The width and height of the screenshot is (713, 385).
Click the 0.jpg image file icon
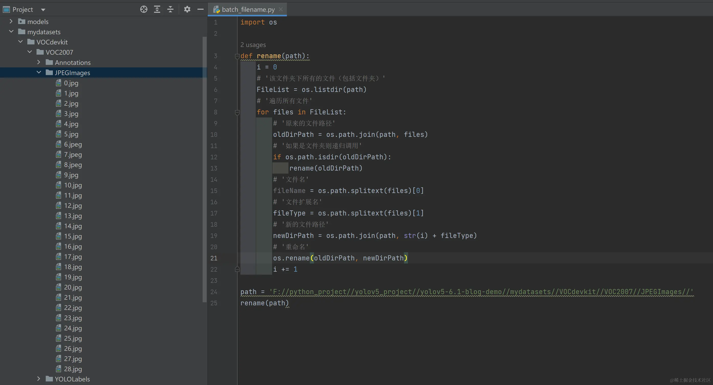(x=59, y=83)
